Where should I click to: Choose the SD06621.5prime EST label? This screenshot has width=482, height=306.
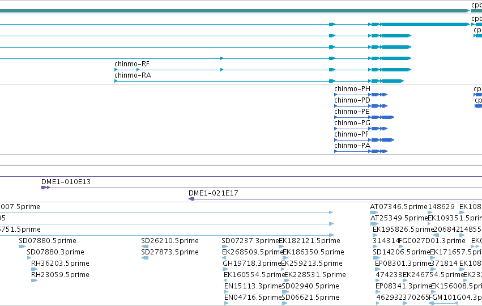coord(310,297)
